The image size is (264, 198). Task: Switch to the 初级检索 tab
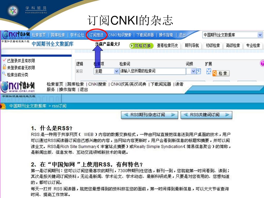pyautogui.click(x=213, y=45)
